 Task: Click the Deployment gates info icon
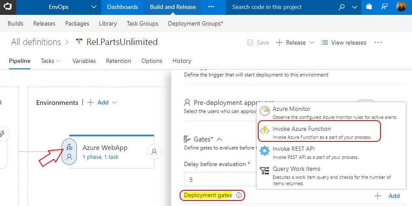[x=239, y=195]
